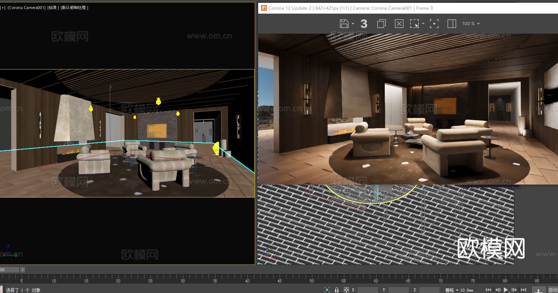Click the '3' icon in Corona frame buffer toolbar
Screen dimensions: 558x293
pyautogui.click(x=364, y=24)
